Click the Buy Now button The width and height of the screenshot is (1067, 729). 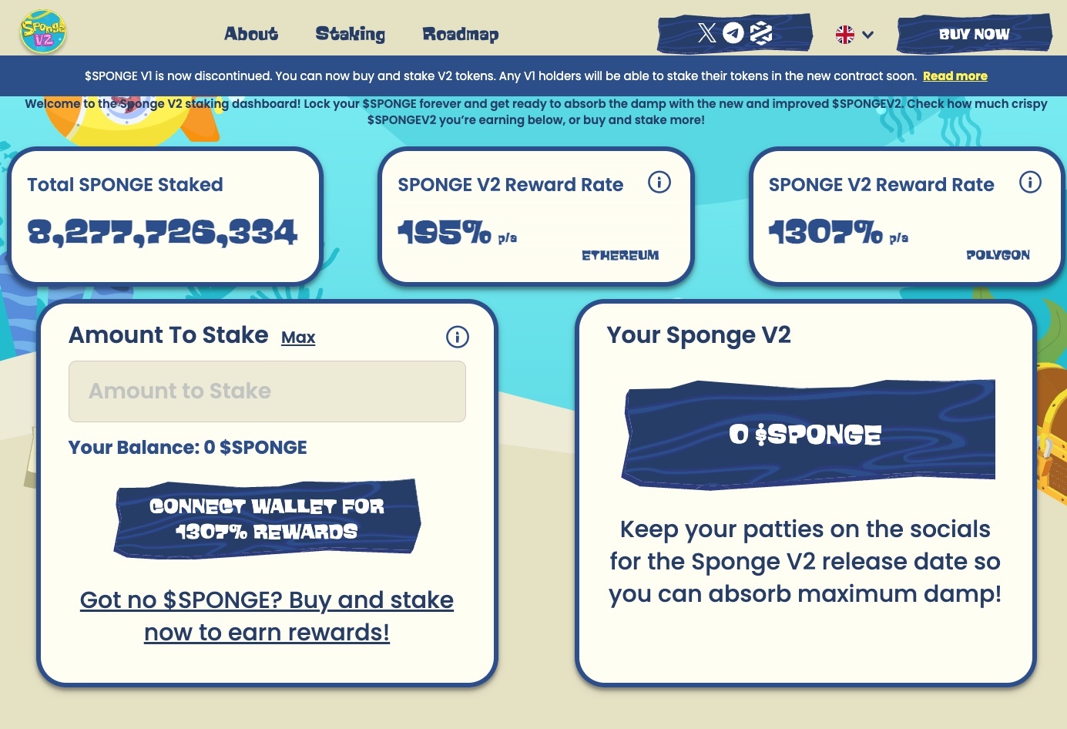[975, 34]
